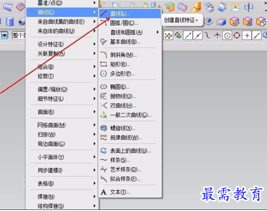Viewport: 267px width, 211px height.
Task: Select the Tube feature icon
Action: pyautogui.click(x=22, y=22)
